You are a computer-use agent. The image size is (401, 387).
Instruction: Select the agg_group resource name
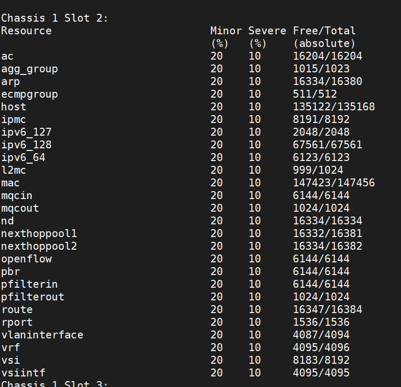[x=30, y=69]
